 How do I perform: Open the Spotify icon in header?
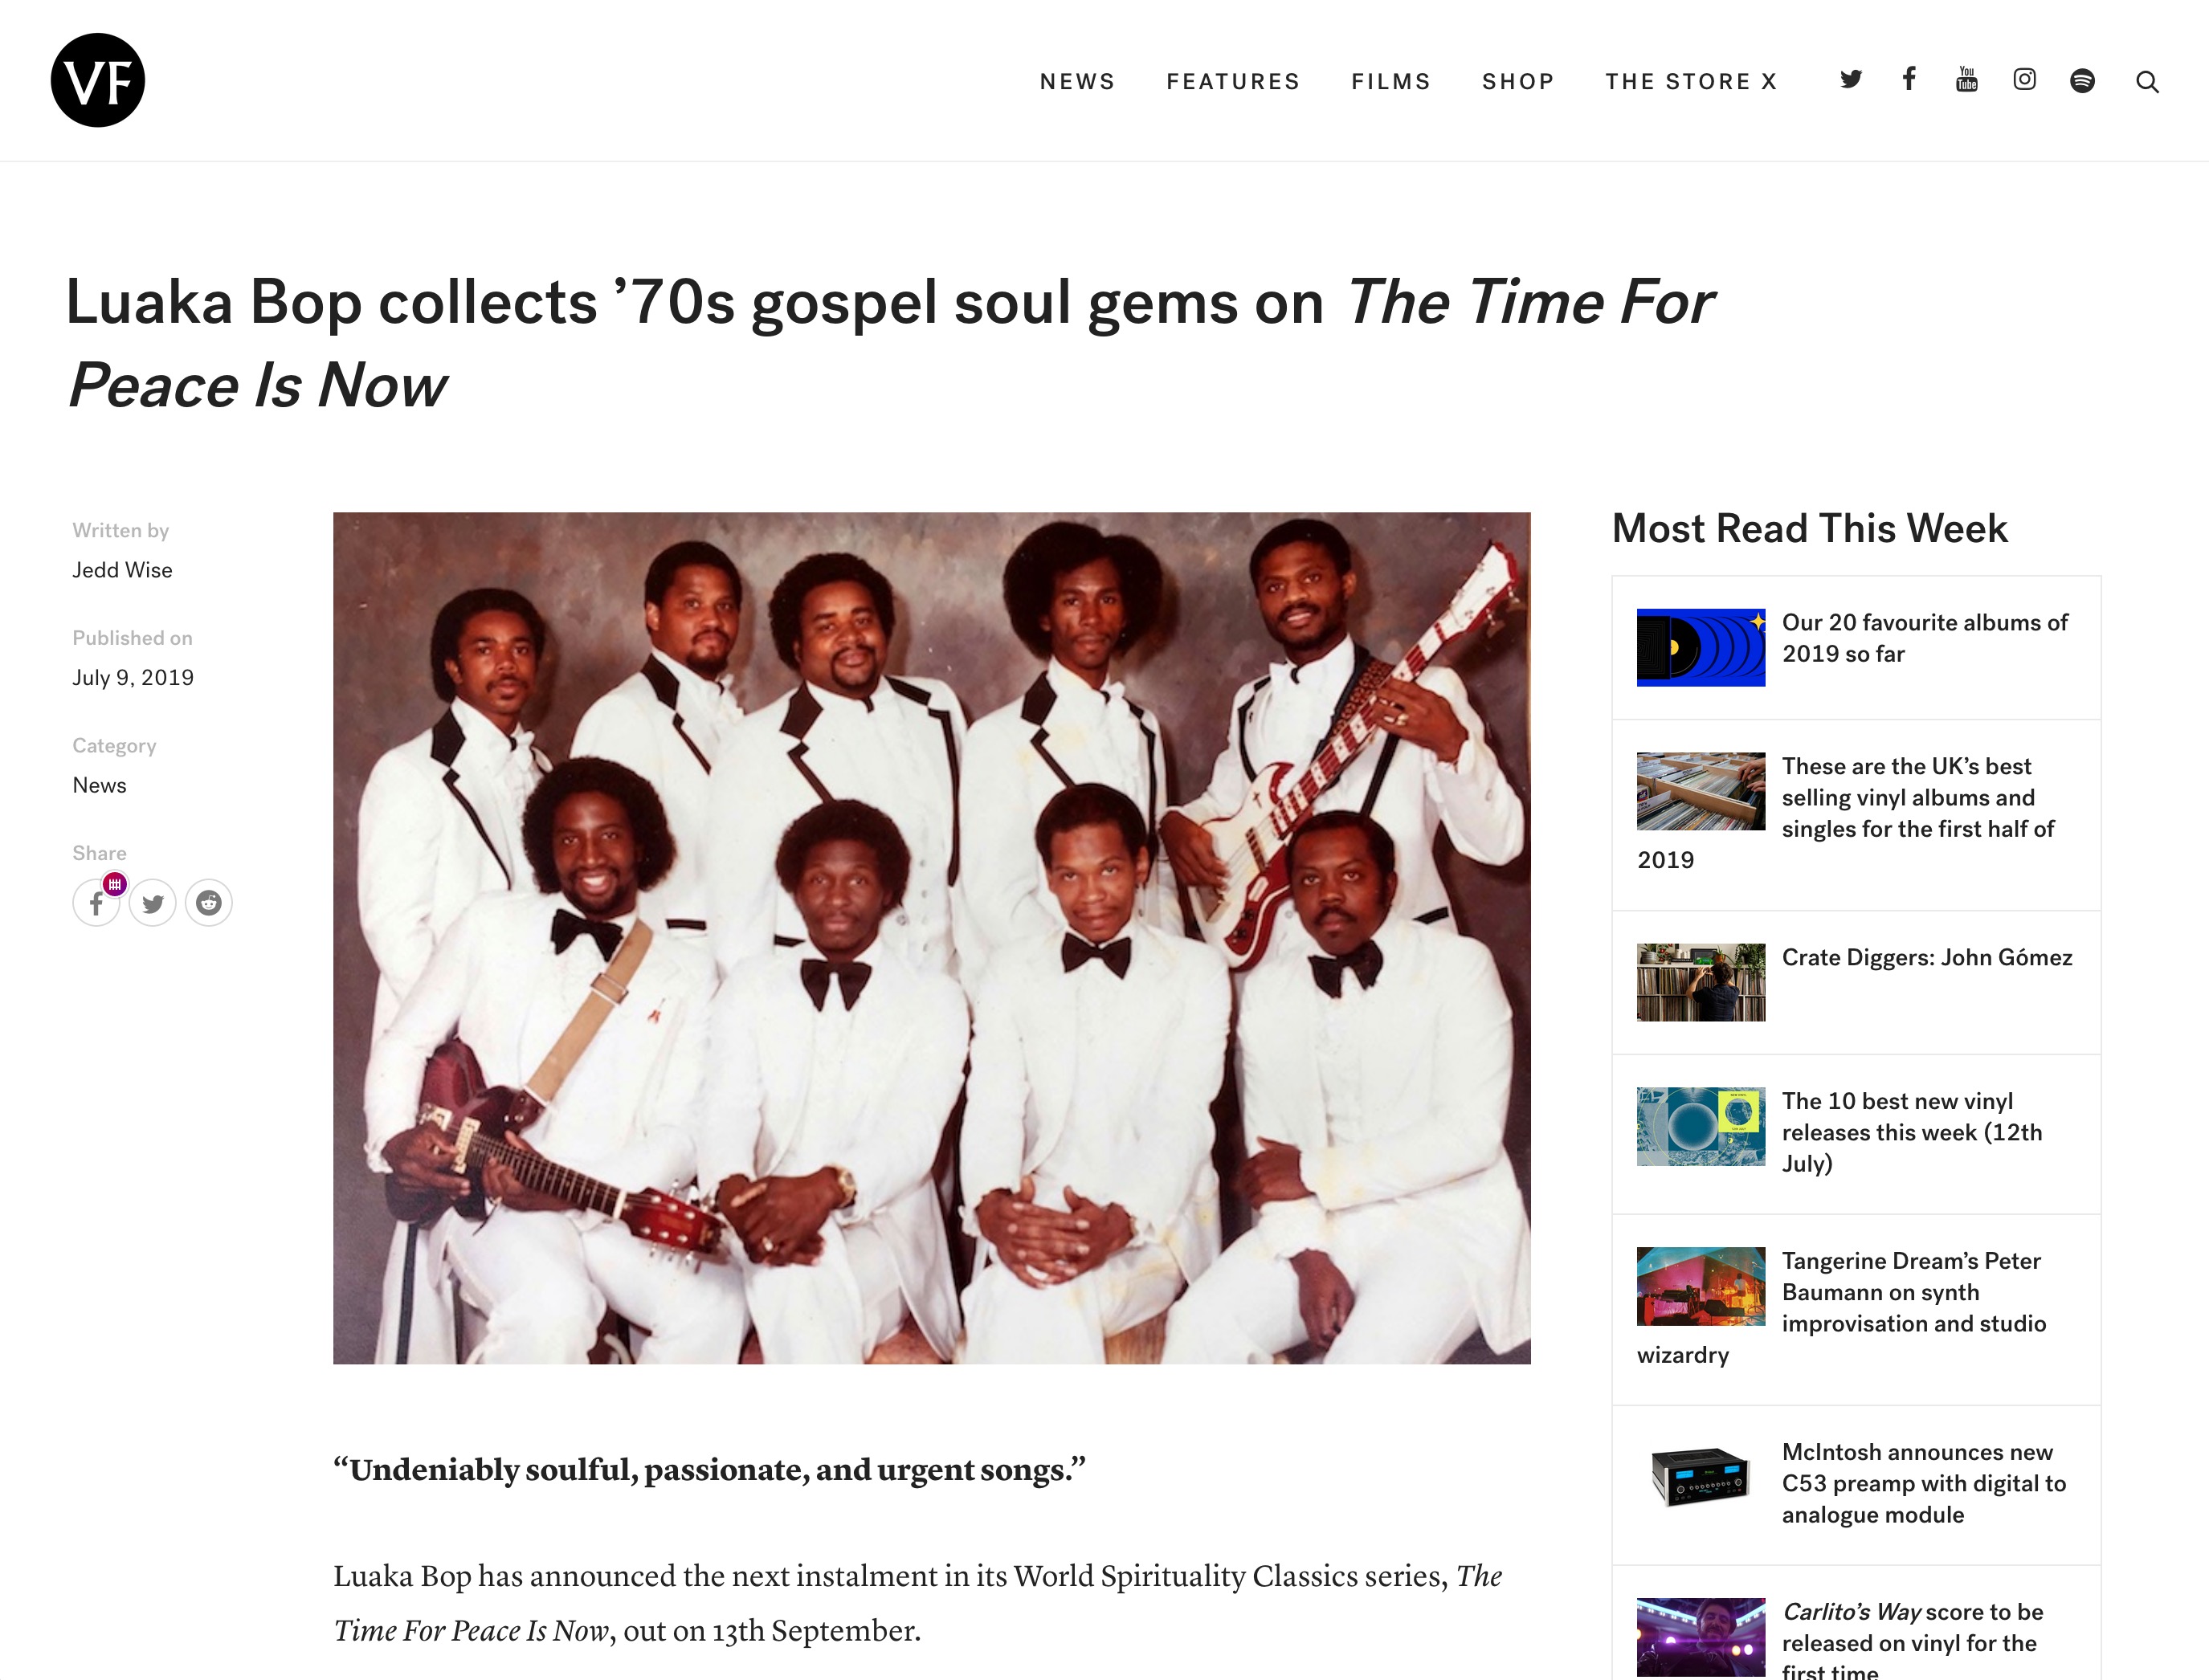2082,81
